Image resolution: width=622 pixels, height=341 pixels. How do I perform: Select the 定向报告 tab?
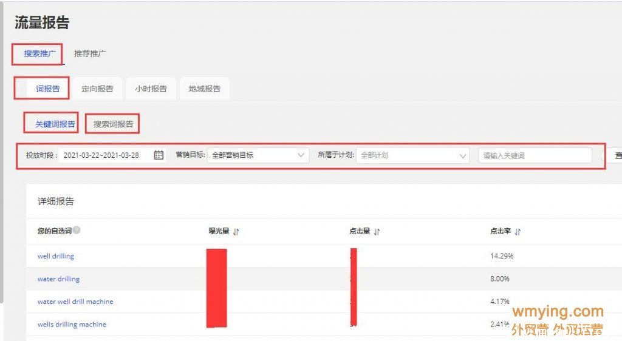coord(97,89)
